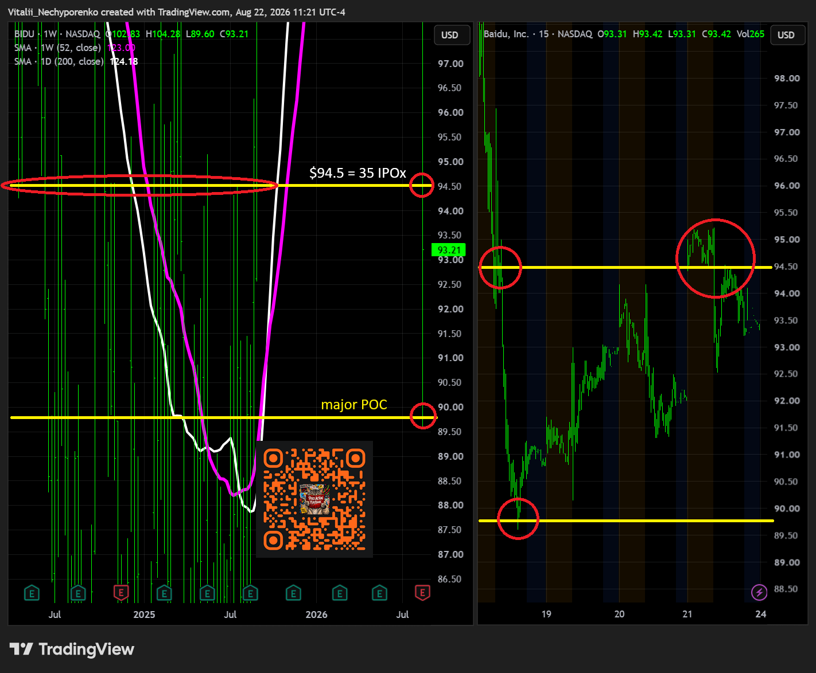The height and width of the screenshot is (673, 816).
Task: Click the earnings marker just right of 2025
Action: (x=164, y=593)
